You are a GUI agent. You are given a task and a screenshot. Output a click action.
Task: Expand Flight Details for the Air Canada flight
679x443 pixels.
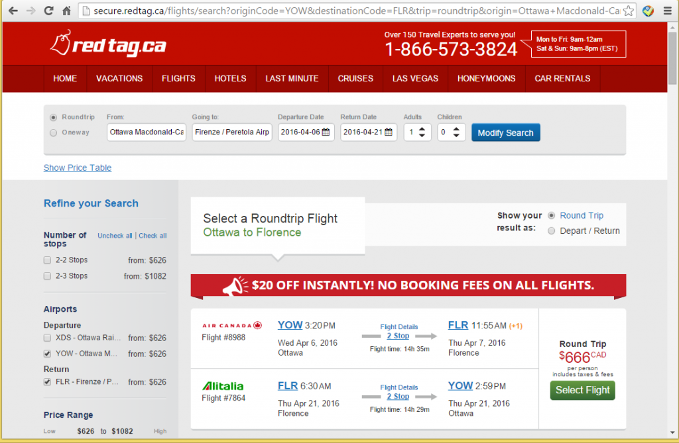(x=399, y=326)
